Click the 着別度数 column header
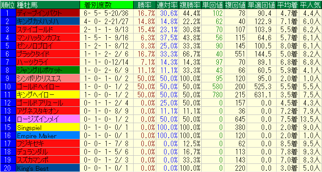Image resolution: width=322 pixels, height=172 pixels. tap(107, 5)
